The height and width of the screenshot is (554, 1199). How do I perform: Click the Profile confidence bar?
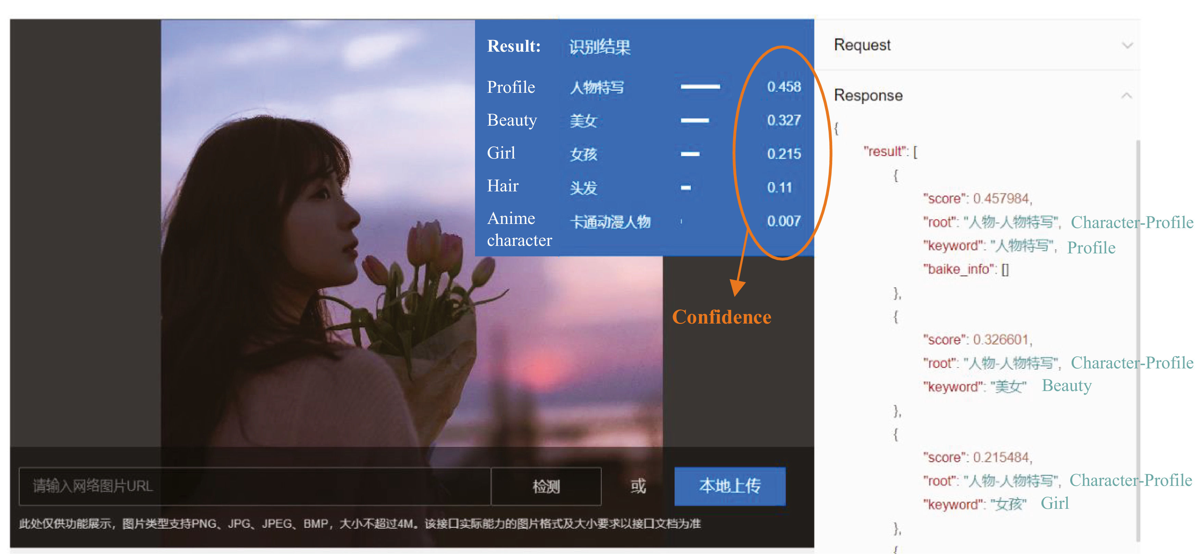[x=700, y=87]
